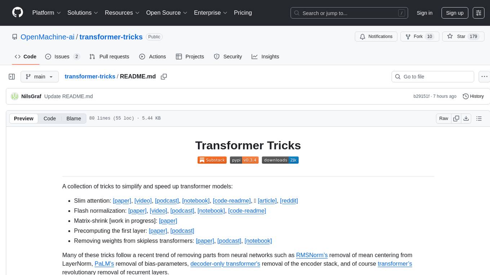
Task: Open the transformer-tricks repository title link
Action: coord(111,37)
